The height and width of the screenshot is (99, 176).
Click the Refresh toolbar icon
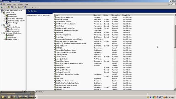(x=16, y=7)
